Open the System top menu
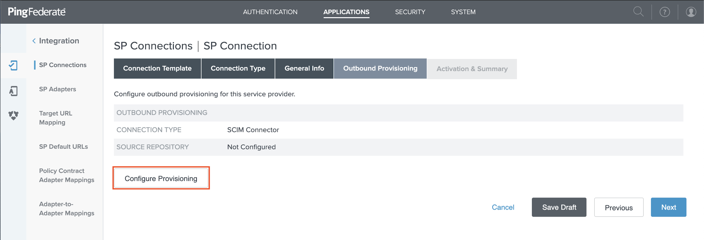Viewport: 704px width, 240px height. [x=463, y=12]
